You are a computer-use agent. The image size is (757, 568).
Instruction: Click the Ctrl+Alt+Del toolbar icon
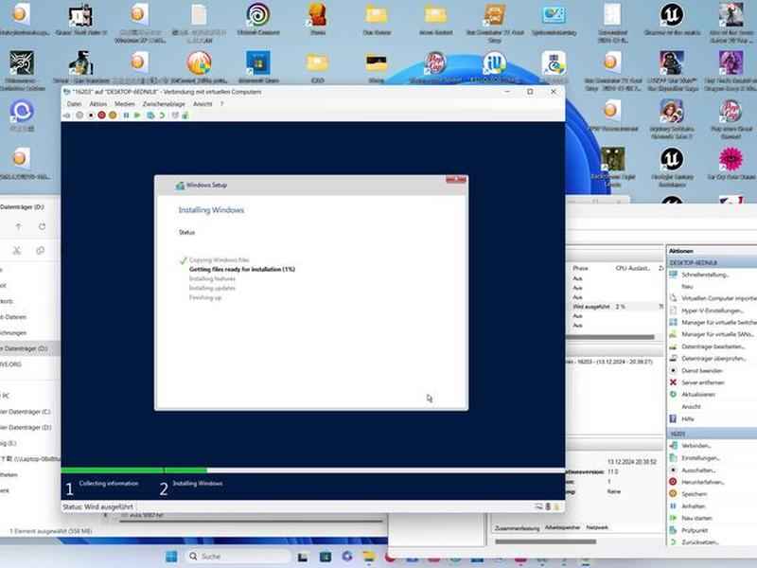67,115
